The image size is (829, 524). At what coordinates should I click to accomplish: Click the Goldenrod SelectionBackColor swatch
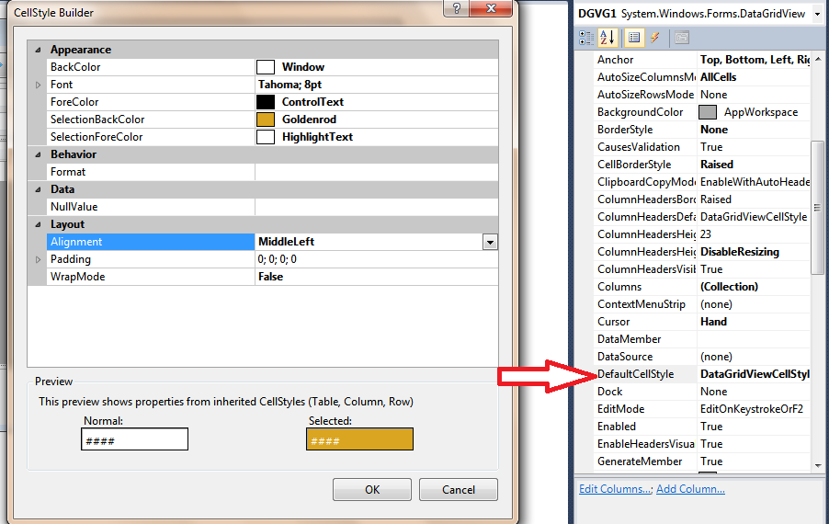point(266,120)
